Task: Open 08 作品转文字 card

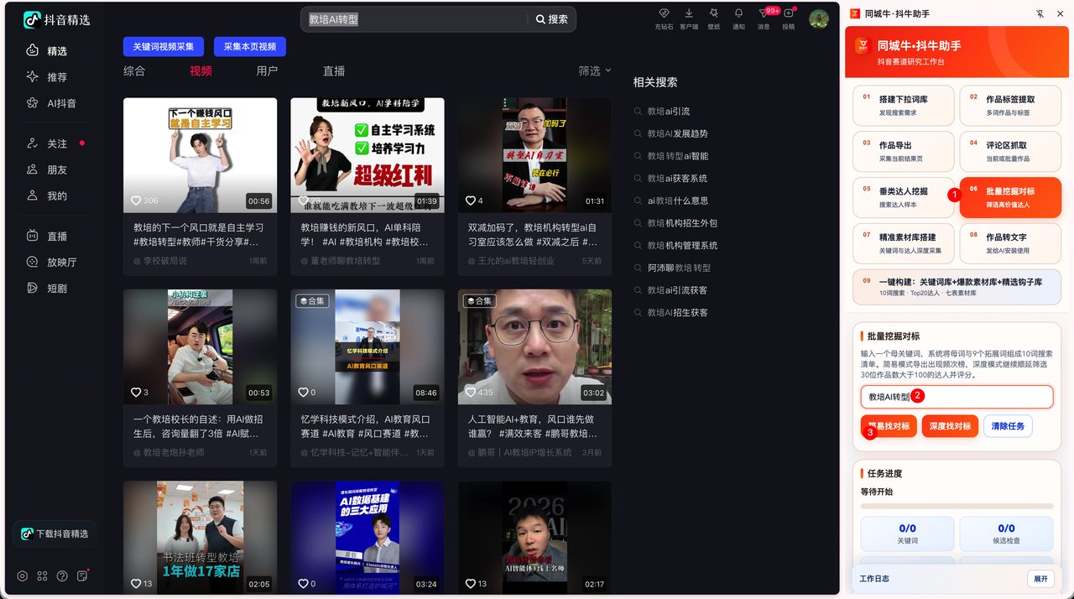Action: [1010, 243]
